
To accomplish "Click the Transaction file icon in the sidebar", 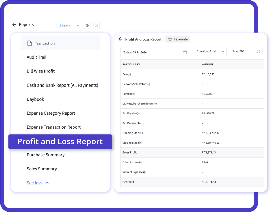I will coord(30,43).
